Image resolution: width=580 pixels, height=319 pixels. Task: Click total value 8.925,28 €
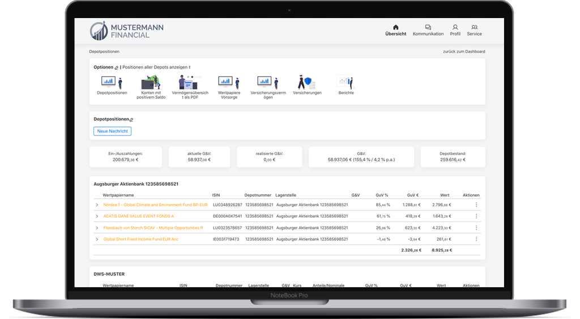point(442,250)
